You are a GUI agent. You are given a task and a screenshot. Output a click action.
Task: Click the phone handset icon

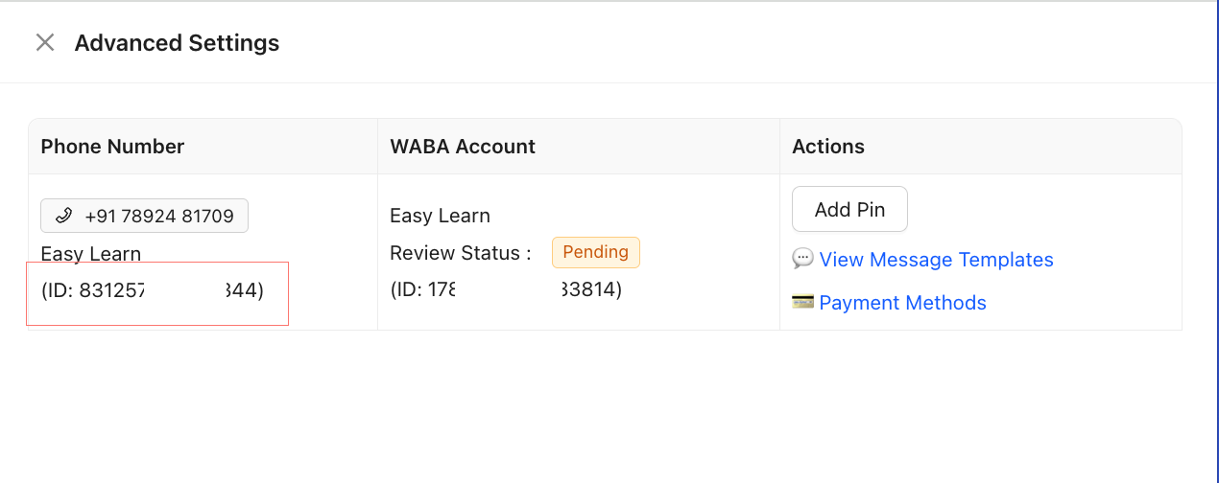(x=63, y=216)
